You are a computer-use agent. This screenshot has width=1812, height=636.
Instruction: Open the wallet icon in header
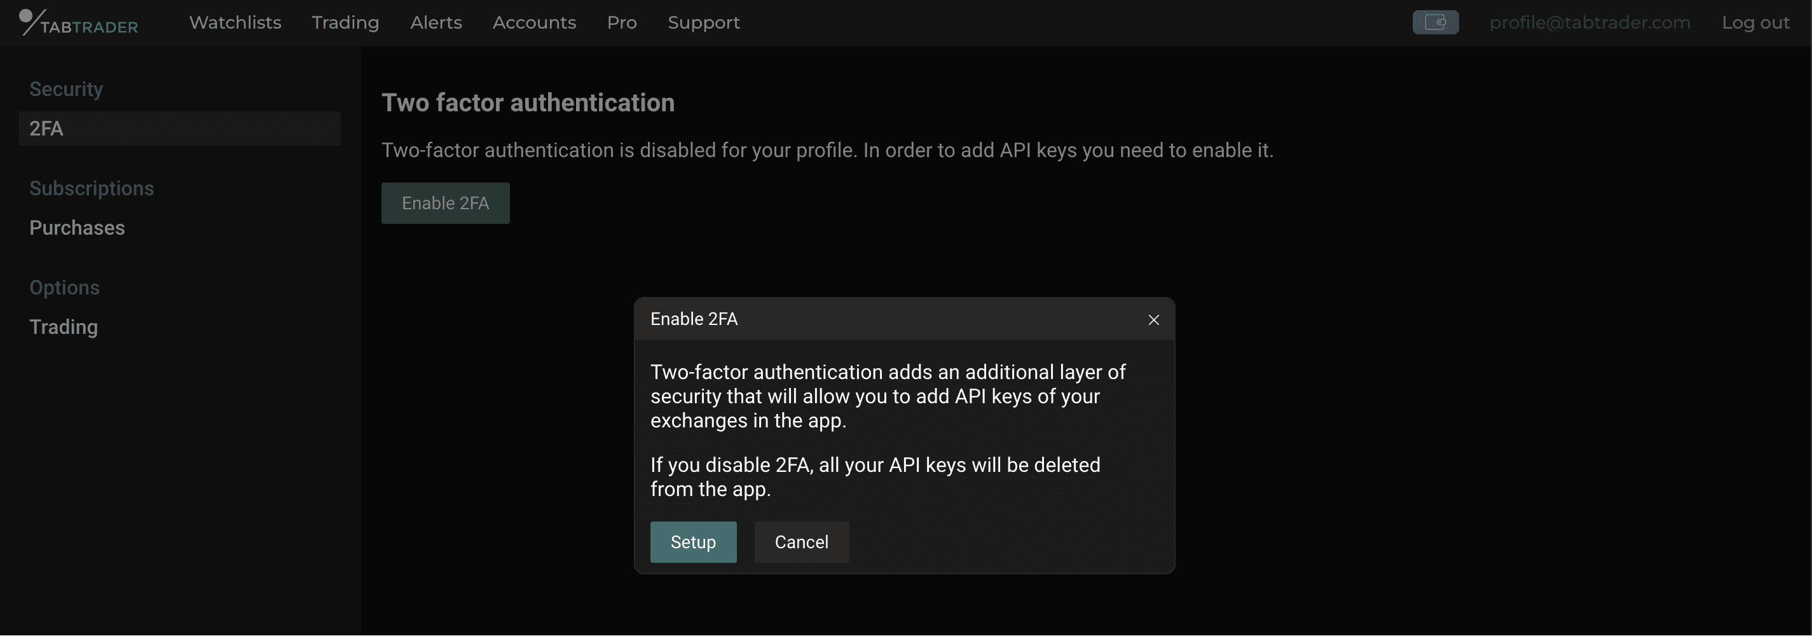[x=1435, y=22]
